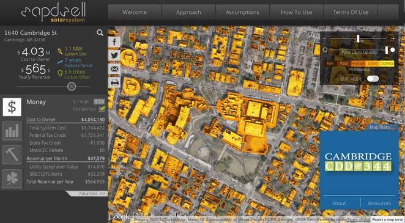Viewport: 405px width, 223px height.
Task: Click the Resources link
Action: coord(379,203)
